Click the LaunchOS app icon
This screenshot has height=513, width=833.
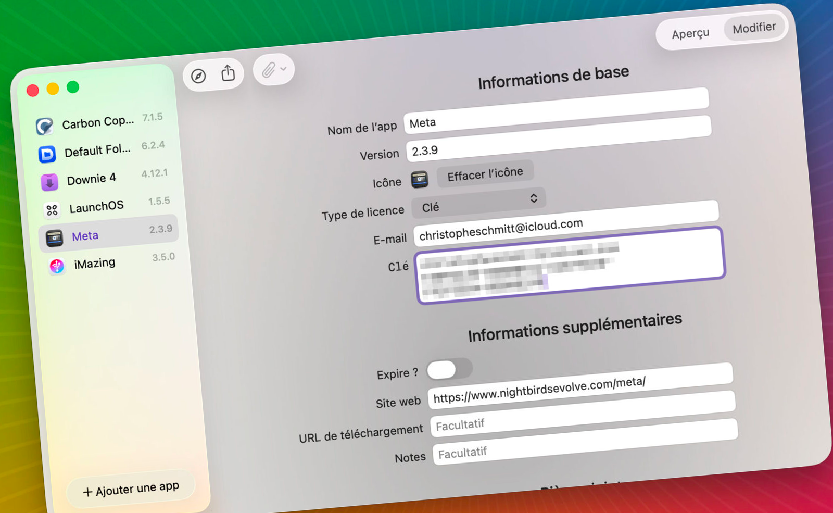click(x=52, y=210)
